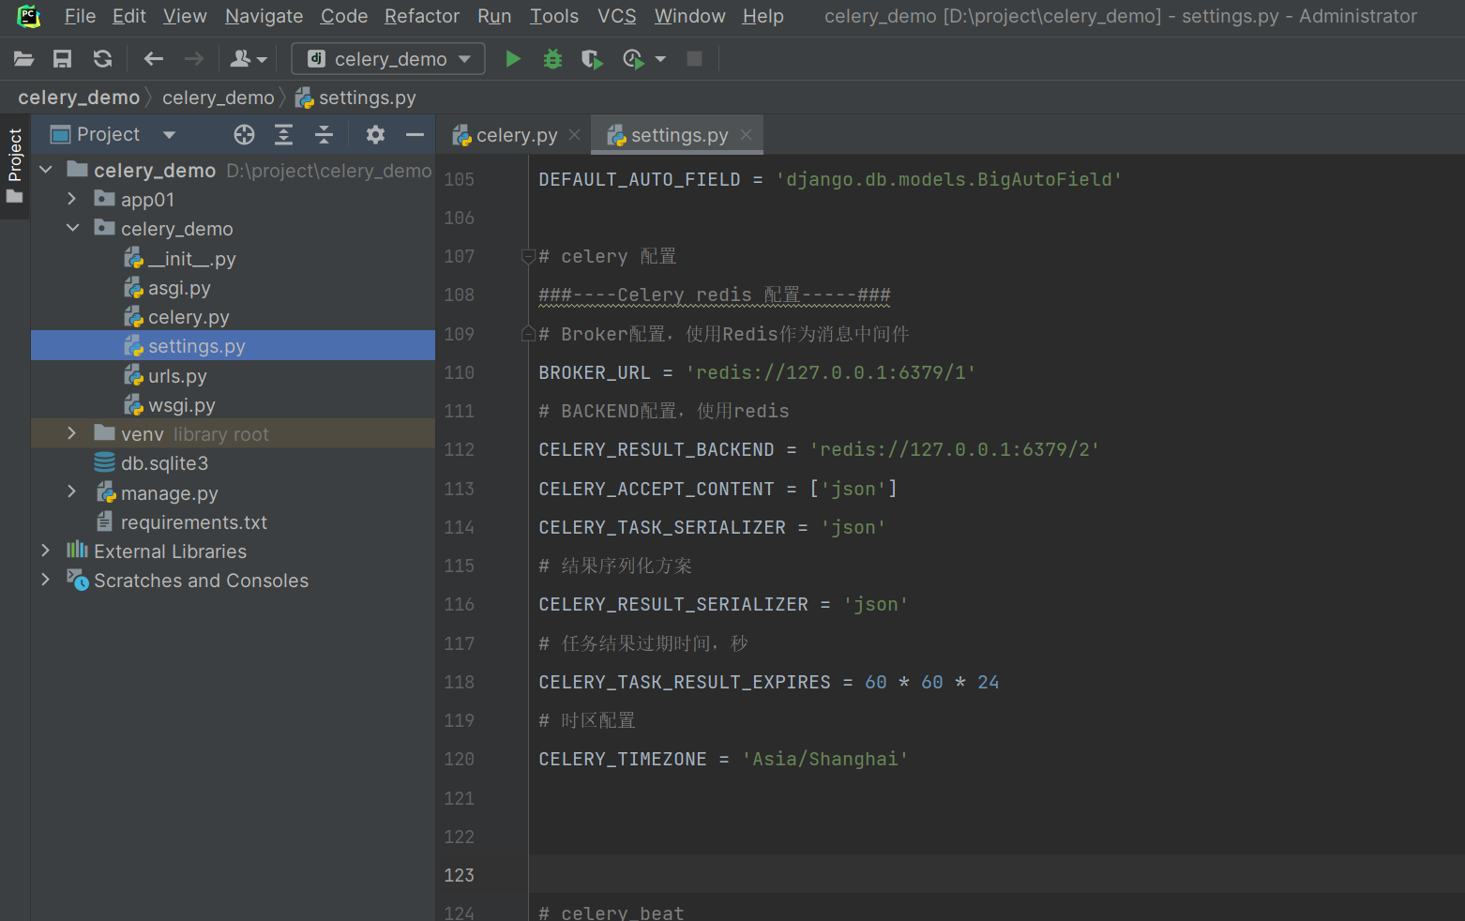Open the Project view dropdown
The width and height of the screenshot is (1465, 921).
[x=169, y=135]
